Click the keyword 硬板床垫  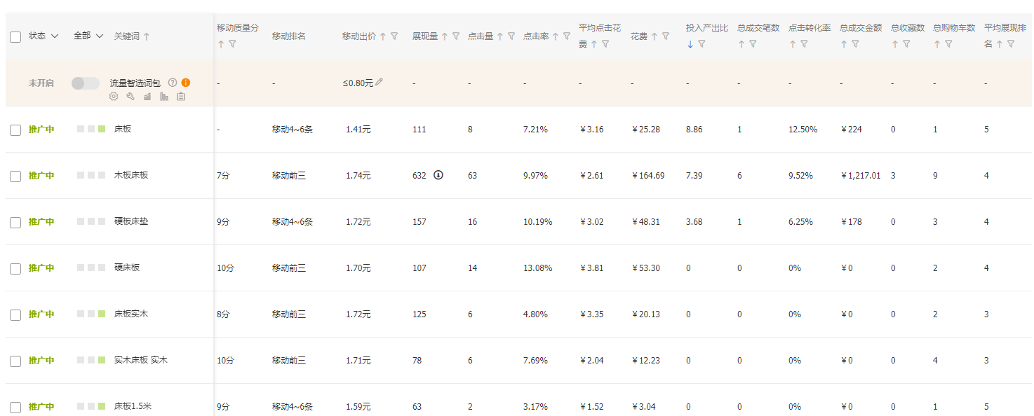(x=131, y=221)
